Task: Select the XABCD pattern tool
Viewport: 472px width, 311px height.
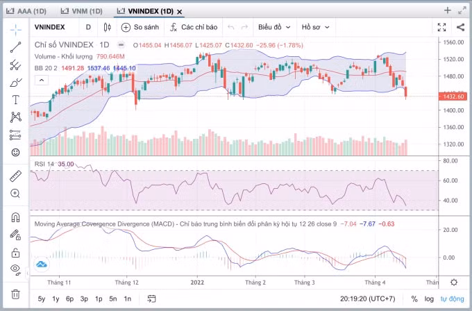Action: click(16, 117)
